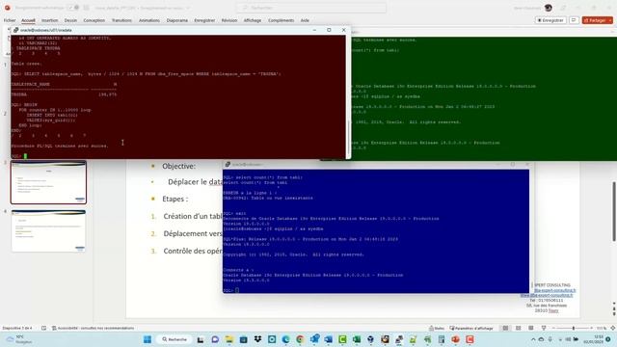Open the Conception ribbon tab
Viewport: 617px width, 347px height.
(x=94, y=20)
